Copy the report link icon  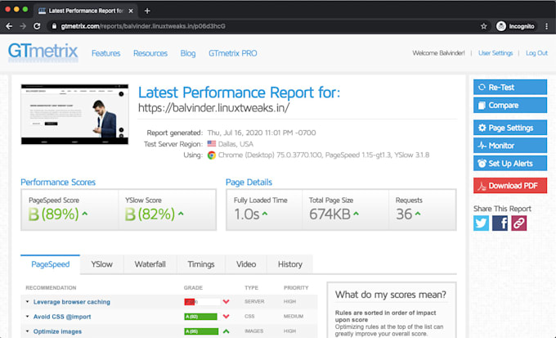tap(518, 223)
